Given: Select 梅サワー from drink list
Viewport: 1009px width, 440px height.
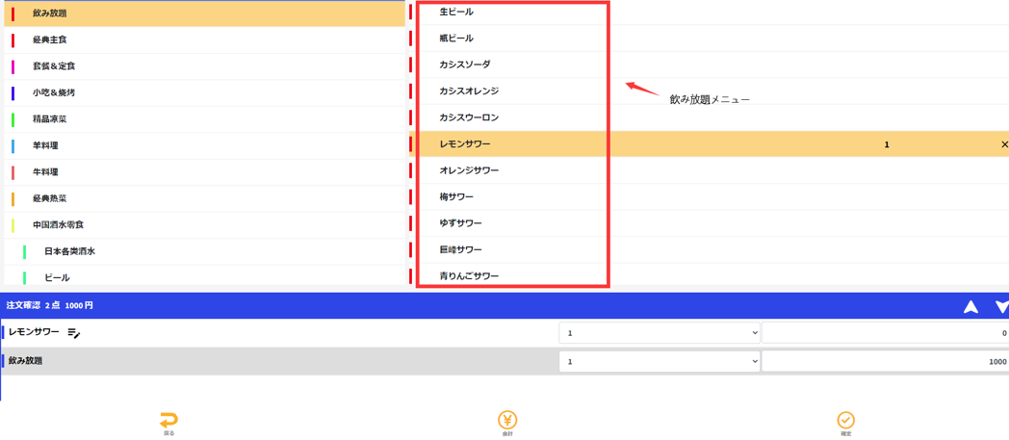Looking at the screenshot, I should tap(456, 197).
